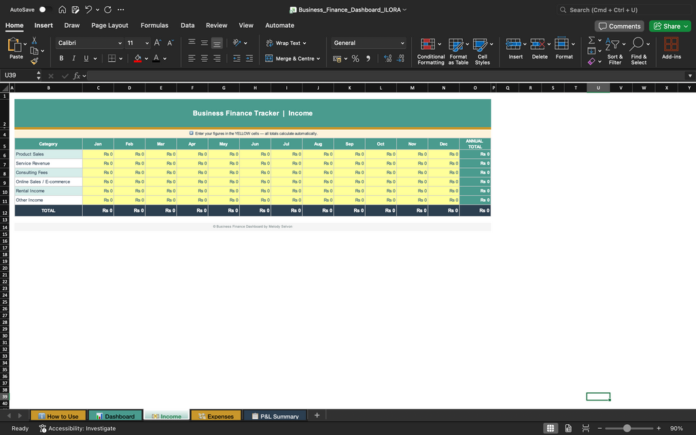The width and height of the screenshot is (696, 435).
Task: Toggle Bold formatting
Action: point(61,58)
